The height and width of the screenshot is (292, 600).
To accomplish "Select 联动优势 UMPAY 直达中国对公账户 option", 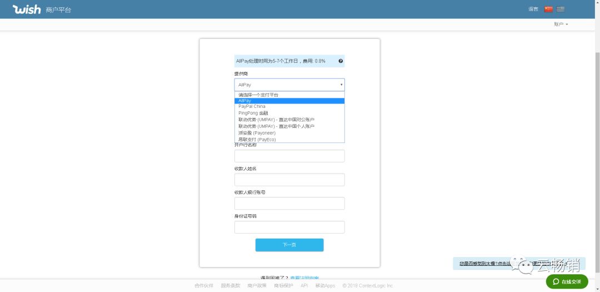I will (289, 120).
